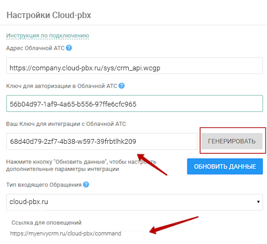
Task: Click the ГЕНЕРИРОВАТЬ button
Action: pyautogui.click(x=232, y=141)
